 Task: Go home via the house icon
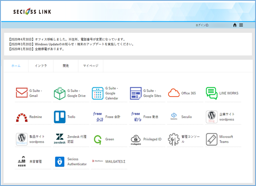(x=235, y=25)
